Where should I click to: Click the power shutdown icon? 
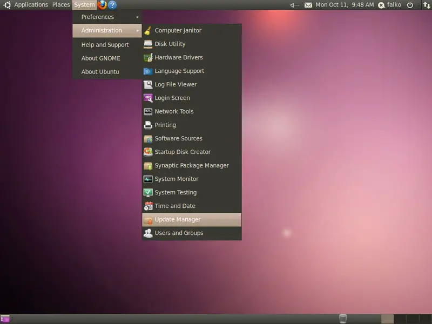tap(410, 5)
